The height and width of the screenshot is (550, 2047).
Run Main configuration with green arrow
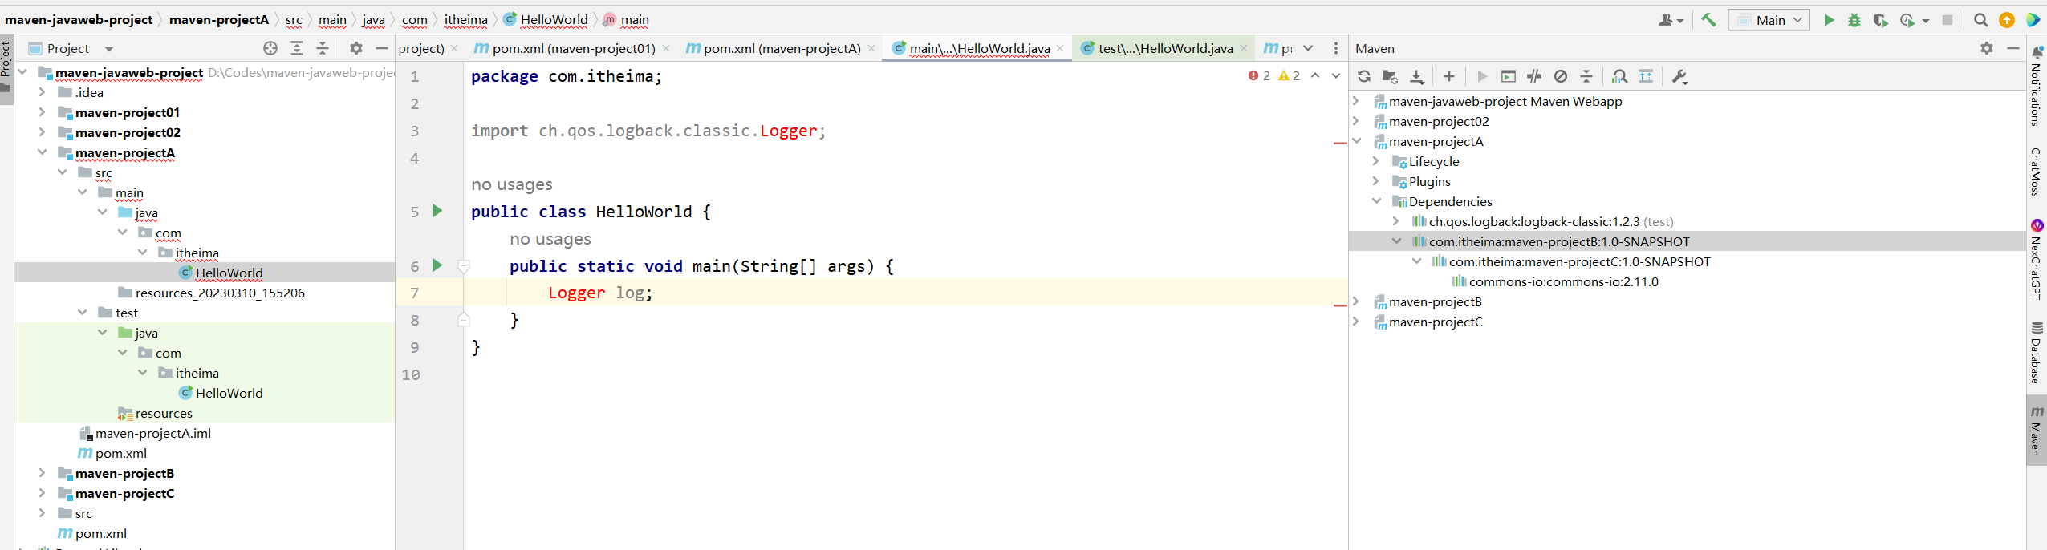click(x=1829, y=20)
